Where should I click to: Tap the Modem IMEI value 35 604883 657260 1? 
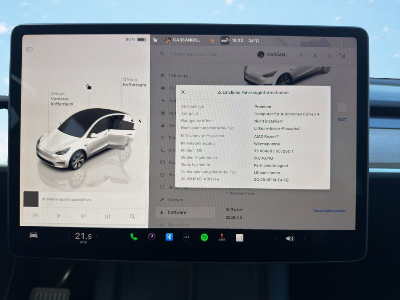coord(273,151)
